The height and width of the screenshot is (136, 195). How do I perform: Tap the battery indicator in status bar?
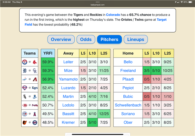click(x=190, y=2)
